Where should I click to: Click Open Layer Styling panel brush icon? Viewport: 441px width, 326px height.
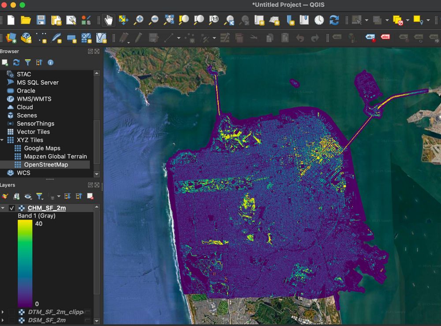click(x=5, y=196)
